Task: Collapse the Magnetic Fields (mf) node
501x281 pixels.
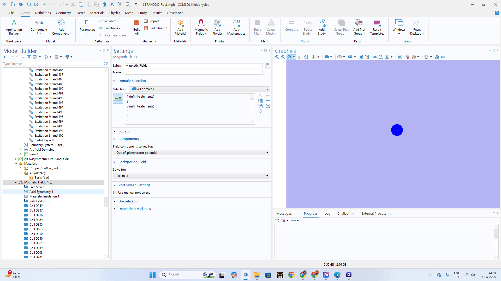Action: click(x=16, y=182)
